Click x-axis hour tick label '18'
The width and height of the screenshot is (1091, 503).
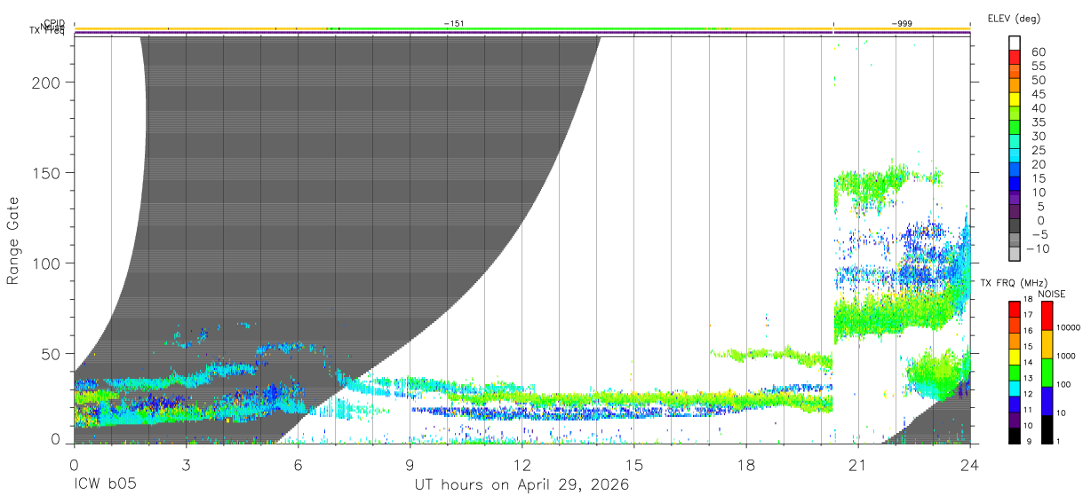pyautogui.click(x=746, y=465)
